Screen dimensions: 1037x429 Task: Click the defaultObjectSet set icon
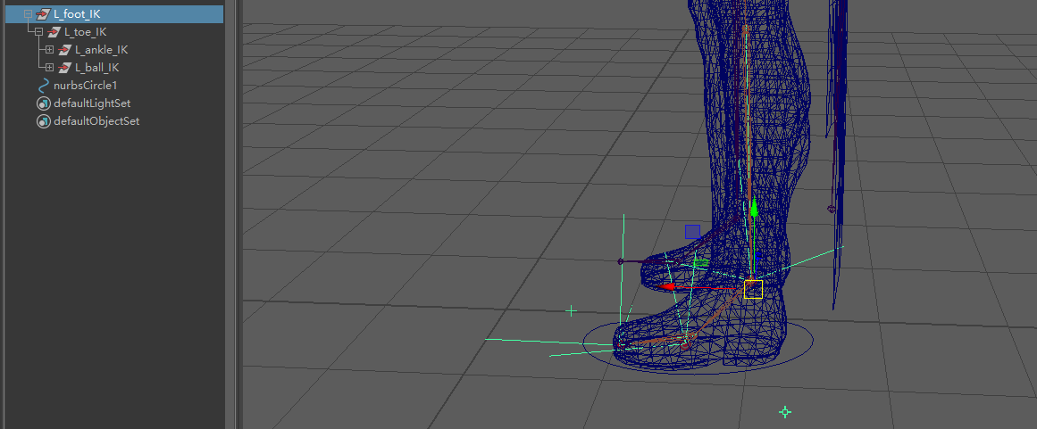tap(44, 121)
